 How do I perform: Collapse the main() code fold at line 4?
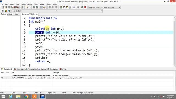27,25
